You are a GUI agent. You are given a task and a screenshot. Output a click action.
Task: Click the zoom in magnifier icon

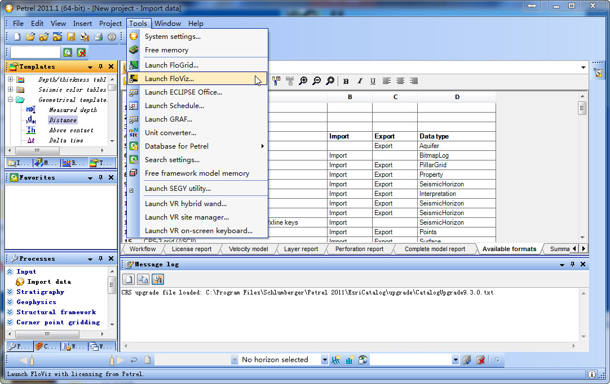click(303, 81)
